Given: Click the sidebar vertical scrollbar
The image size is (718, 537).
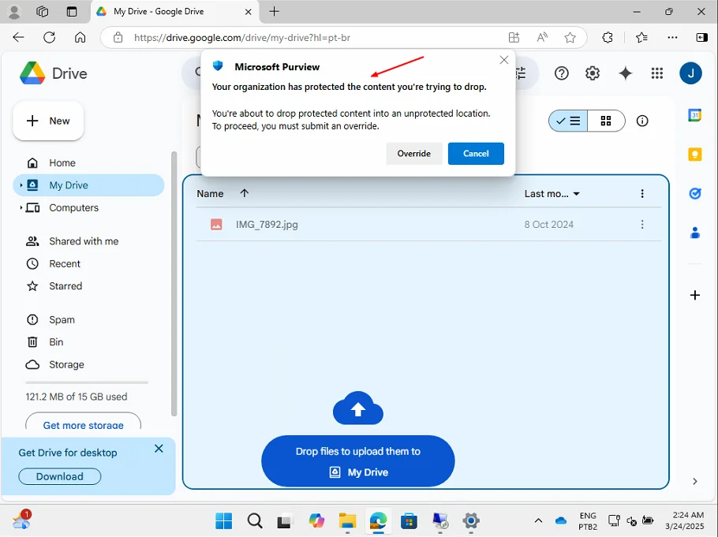Looking at the screenshot, I should click(174, 284).
